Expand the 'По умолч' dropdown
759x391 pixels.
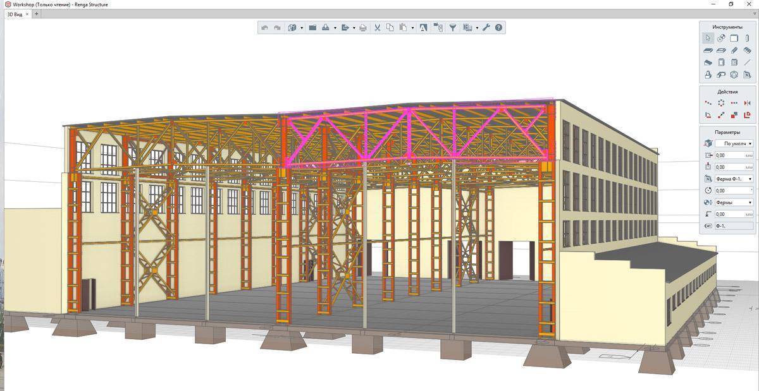(734, 143)
